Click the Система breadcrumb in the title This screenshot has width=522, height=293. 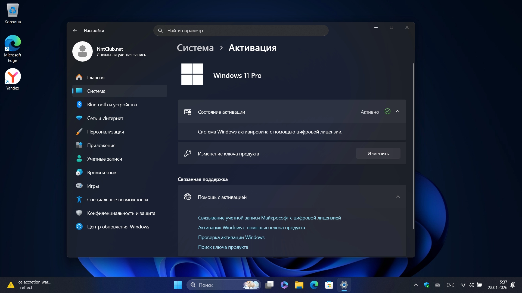point(195,48)
